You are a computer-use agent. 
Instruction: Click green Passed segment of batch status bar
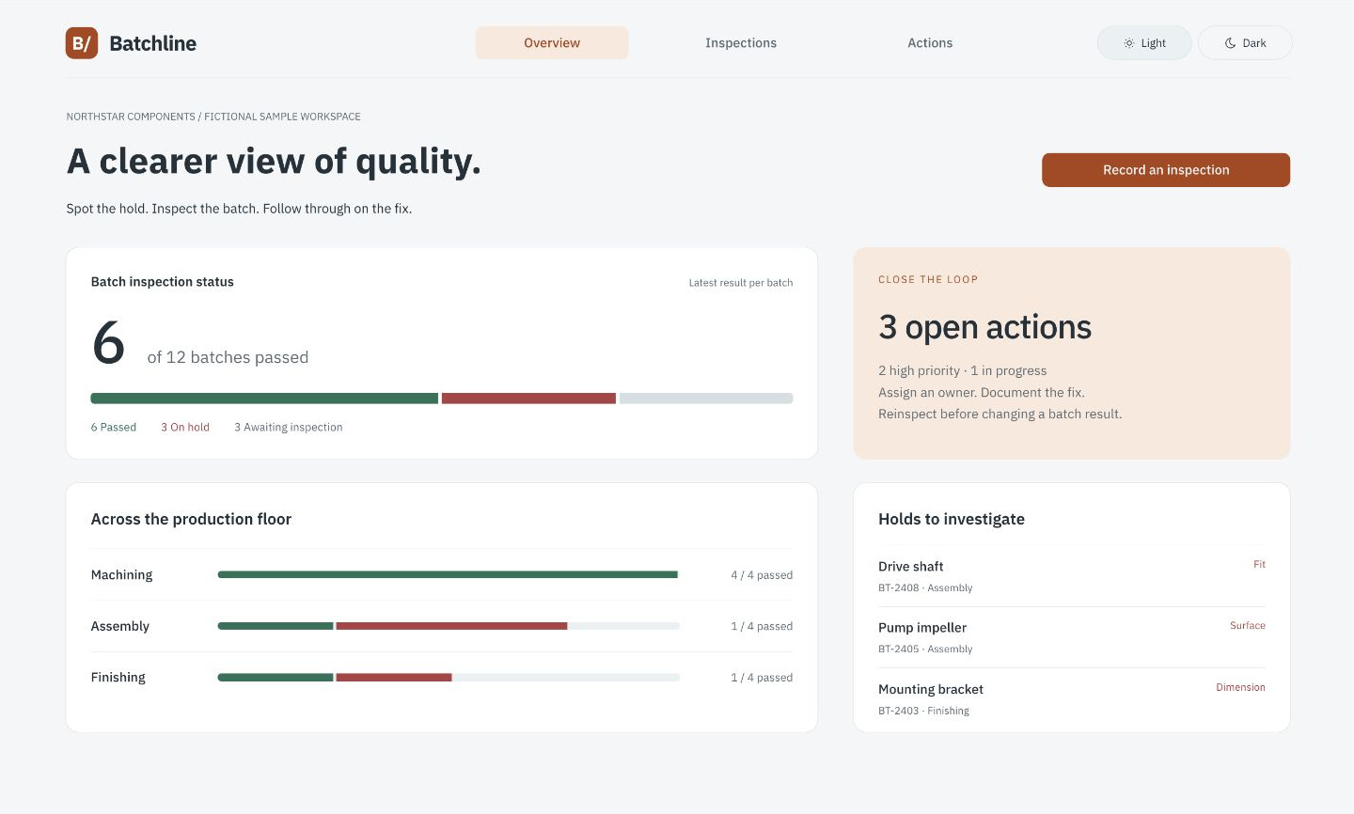[x=264, y=399]
